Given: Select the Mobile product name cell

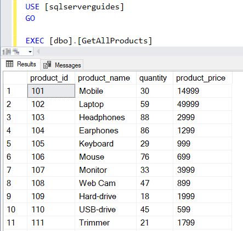Looking at the screenshot, I should coord(105,91).
